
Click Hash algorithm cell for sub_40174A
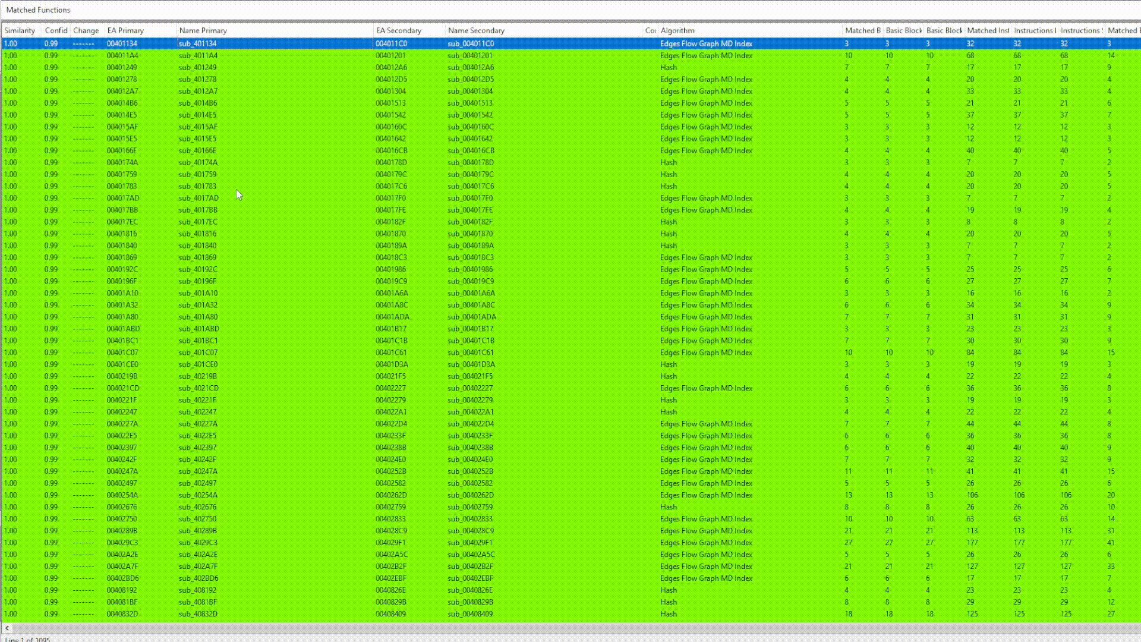[x=669, y=162]
